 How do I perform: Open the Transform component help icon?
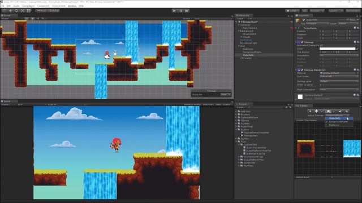pyautogui.click(x=355, y=28)
